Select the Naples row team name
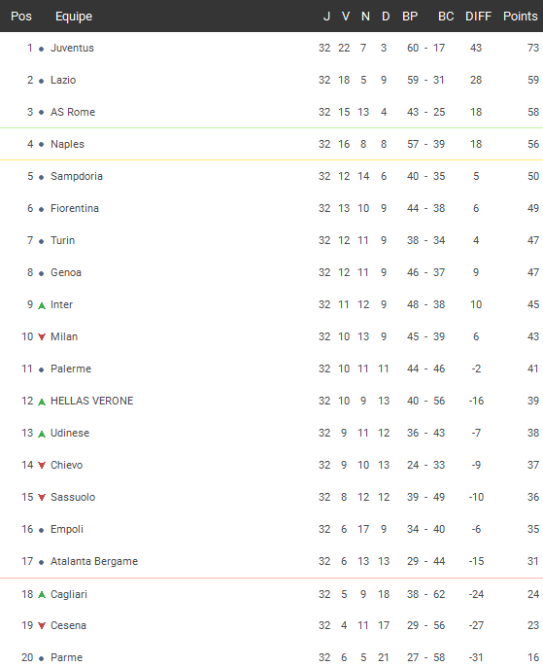 [x=67, y=144]
